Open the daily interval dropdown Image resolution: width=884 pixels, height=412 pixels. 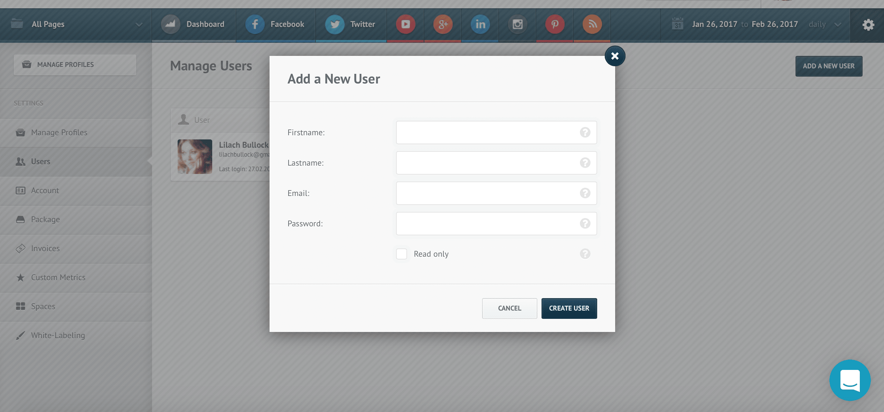(825, 24)
